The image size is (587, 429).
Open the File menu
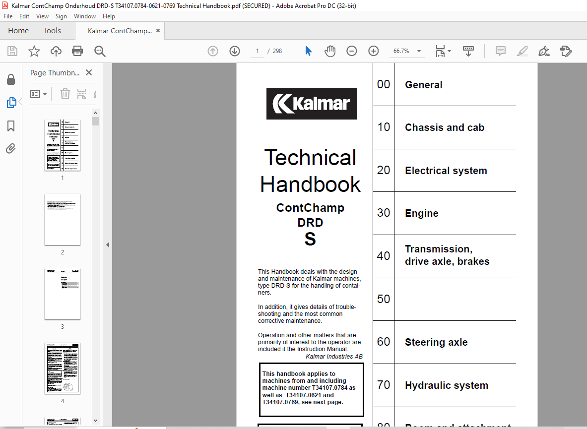pyautogui.click(x=8, y=16)
